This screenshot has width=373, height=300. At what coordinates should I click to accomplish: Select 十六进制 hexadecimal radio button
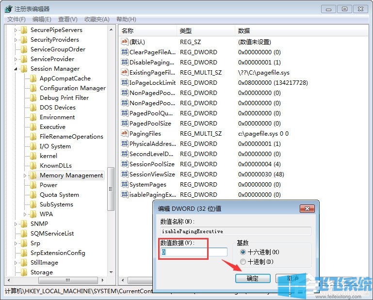click(243, 252)
